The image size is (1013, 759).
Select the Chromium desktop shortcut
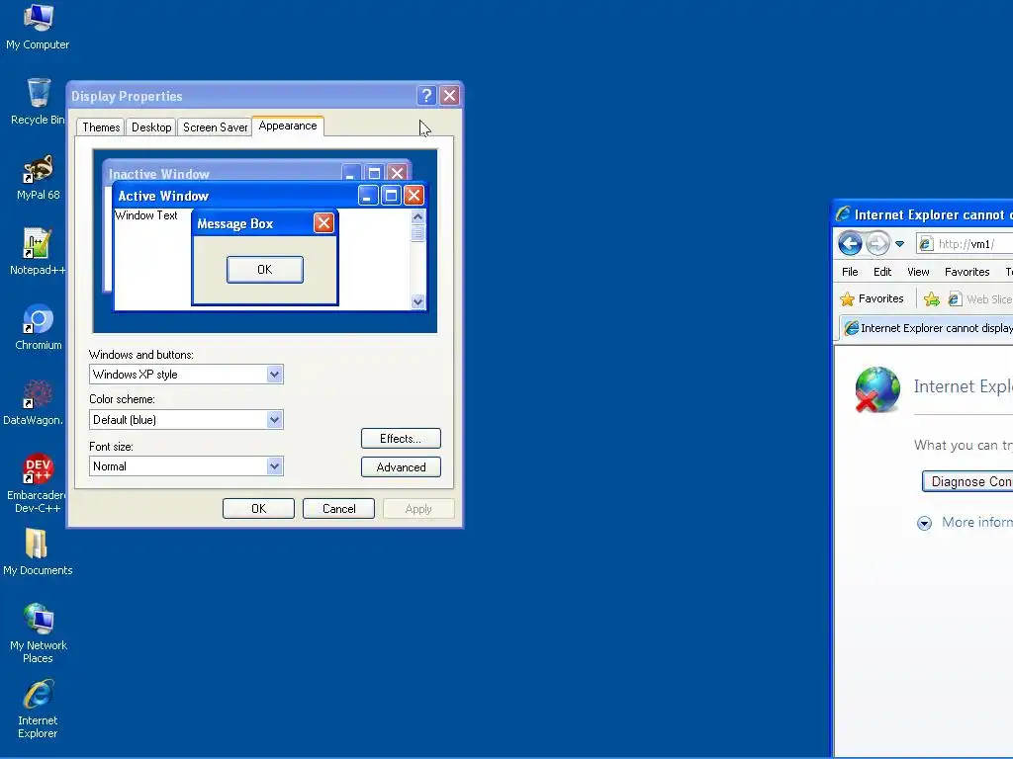coord(38,327)
